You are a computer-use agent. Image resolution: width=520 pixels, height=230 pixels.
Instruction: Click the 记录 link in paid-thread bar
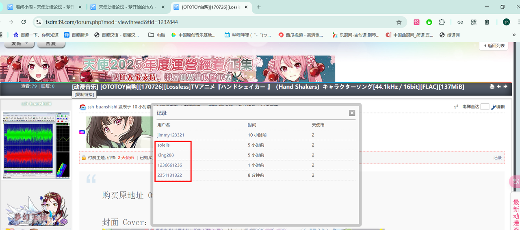497,158
